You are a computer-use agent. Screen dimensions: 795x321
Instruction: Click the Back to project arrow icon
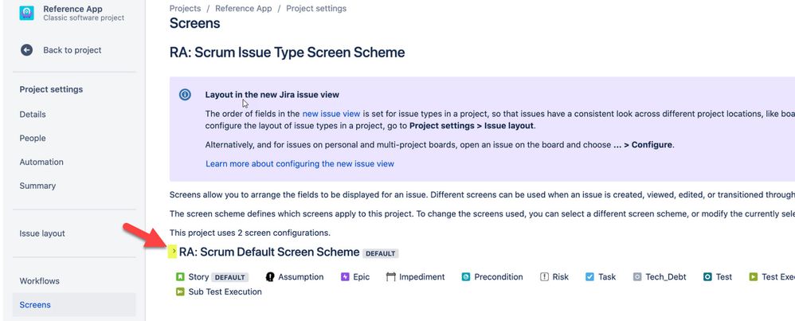point(26,50)
